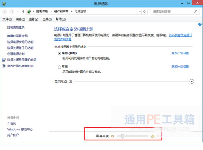Open 选择关闭显示器的时间 link

22,60
